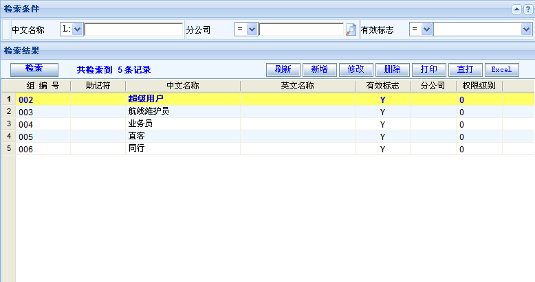Open help via the question mark icon
This screenshot has height=282, width=535.
coord(527,9)
